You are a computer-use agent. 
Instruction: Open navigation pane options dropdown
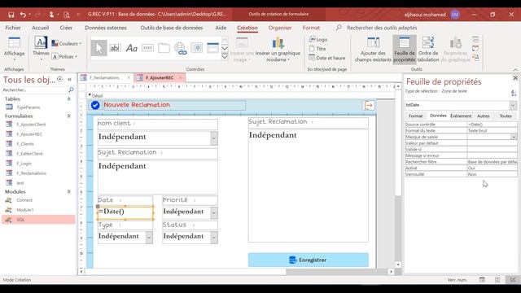[59, 80]
